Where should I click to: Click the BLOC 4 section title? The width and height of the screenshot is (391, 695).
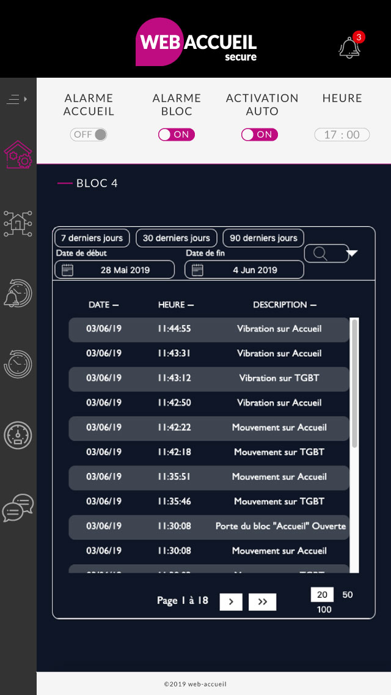point(97,183)
